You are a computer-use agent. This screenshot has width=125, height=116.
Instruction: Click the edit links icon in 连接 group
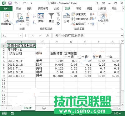tap(28, 24)
